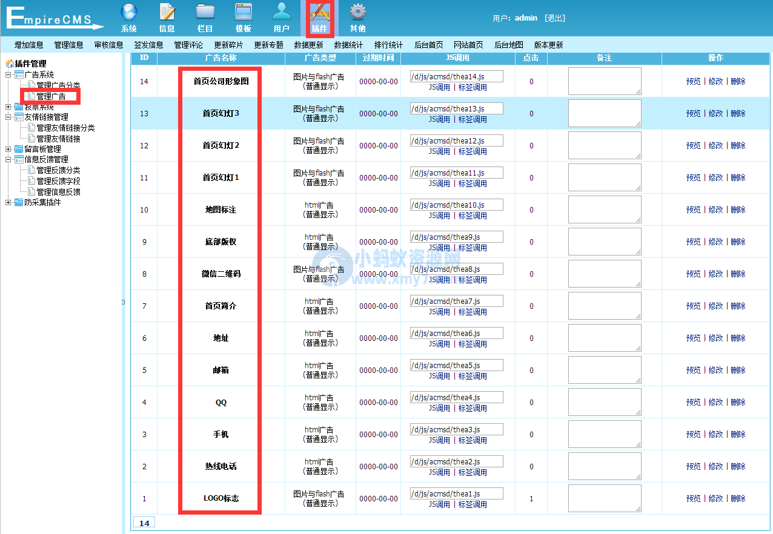
Task: Collapse the 广告系统 tree node
Action: pyautogui.click(x=8, y=74)
